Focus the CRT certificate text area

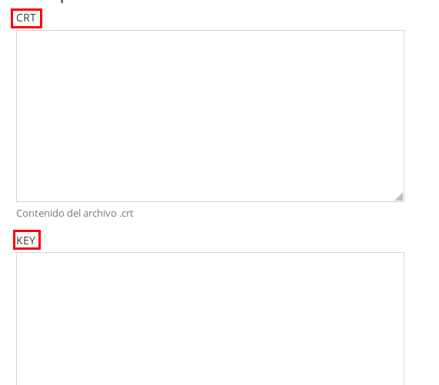point(210,116)
